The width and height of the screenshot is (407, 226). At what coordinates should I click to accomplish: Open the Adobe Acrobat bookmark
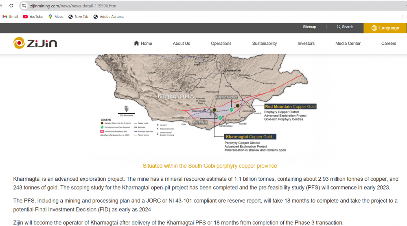pyautogui.click(x=109, y=17)
